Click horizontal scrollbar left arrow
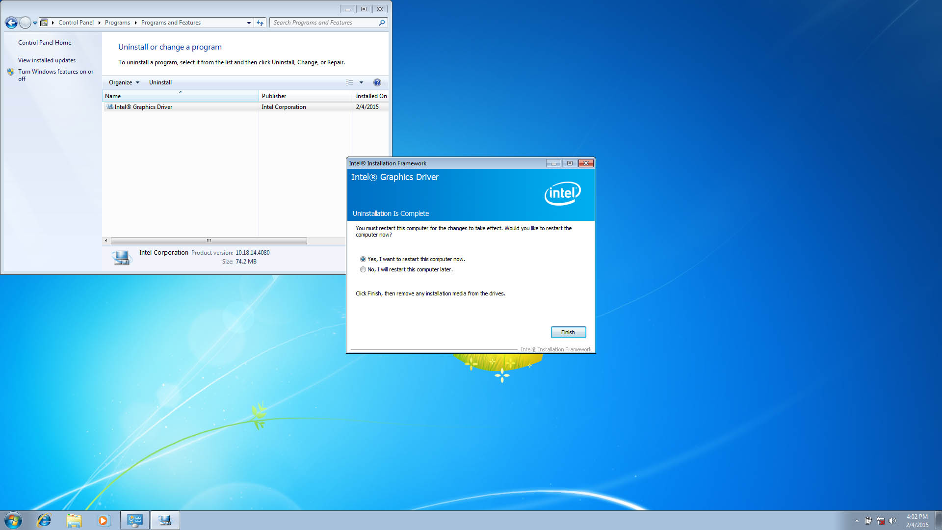Image resolution: width=942 pixels, height=530 pixels. click(106, 240)
